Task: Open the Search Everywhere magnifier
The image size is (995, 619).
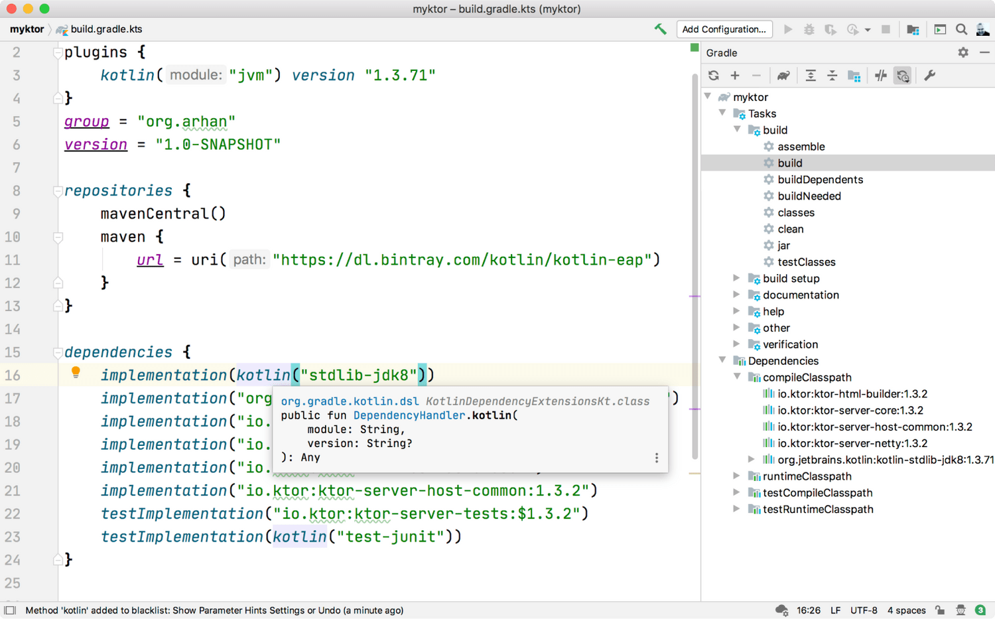Action: pos(961,29)
